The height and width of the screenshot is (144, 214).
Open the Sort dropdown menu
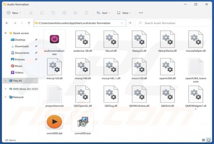tap(103, 13)
